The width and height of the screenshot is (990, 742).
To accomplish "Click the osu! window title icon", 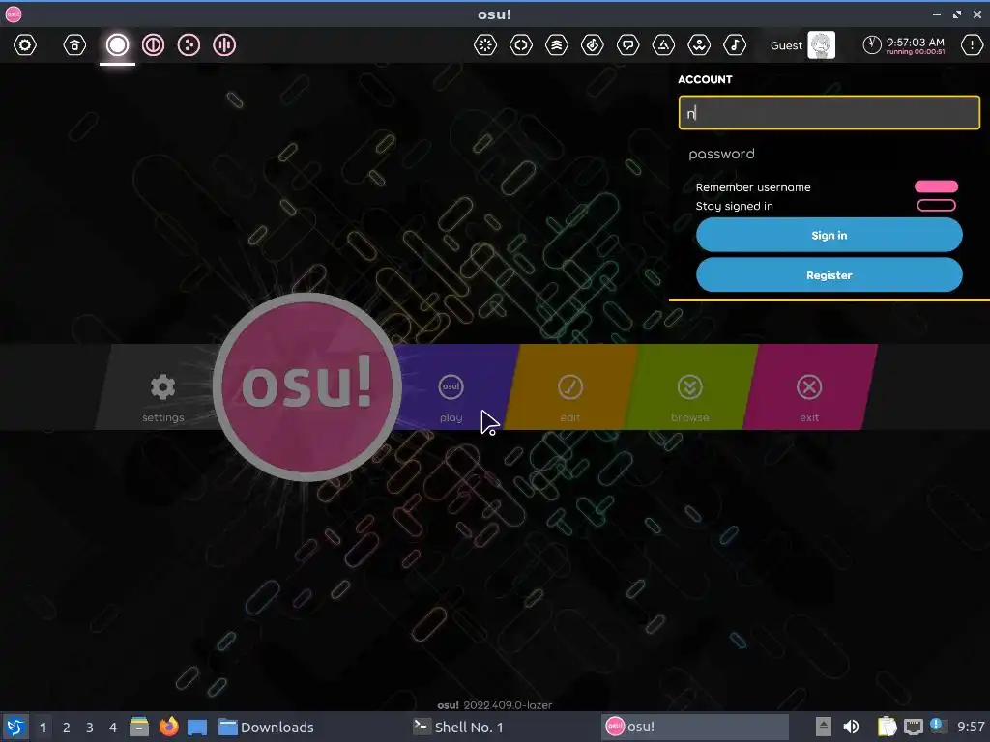I will [14, 14].
